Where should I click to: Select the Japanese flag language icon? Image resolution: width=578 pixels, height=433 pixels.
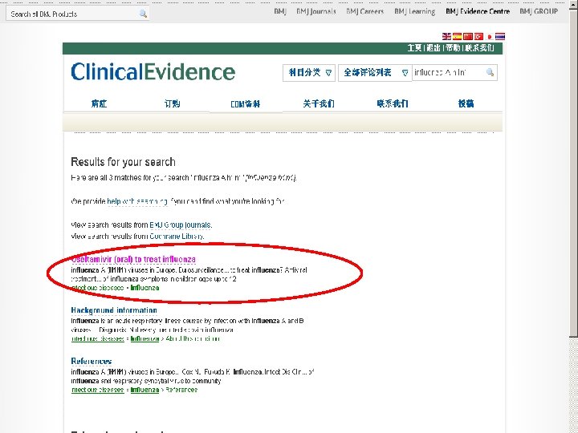tap(489, 36)
